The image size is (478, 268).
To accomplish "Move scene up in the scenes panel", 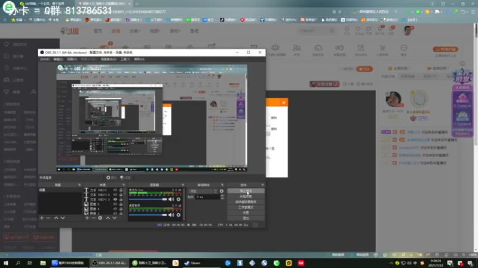I will pos(56,218).
